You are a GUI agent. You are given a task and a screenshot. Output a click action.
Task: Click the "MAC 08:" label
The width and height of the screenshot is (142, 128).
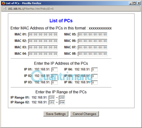pos(70,54)
